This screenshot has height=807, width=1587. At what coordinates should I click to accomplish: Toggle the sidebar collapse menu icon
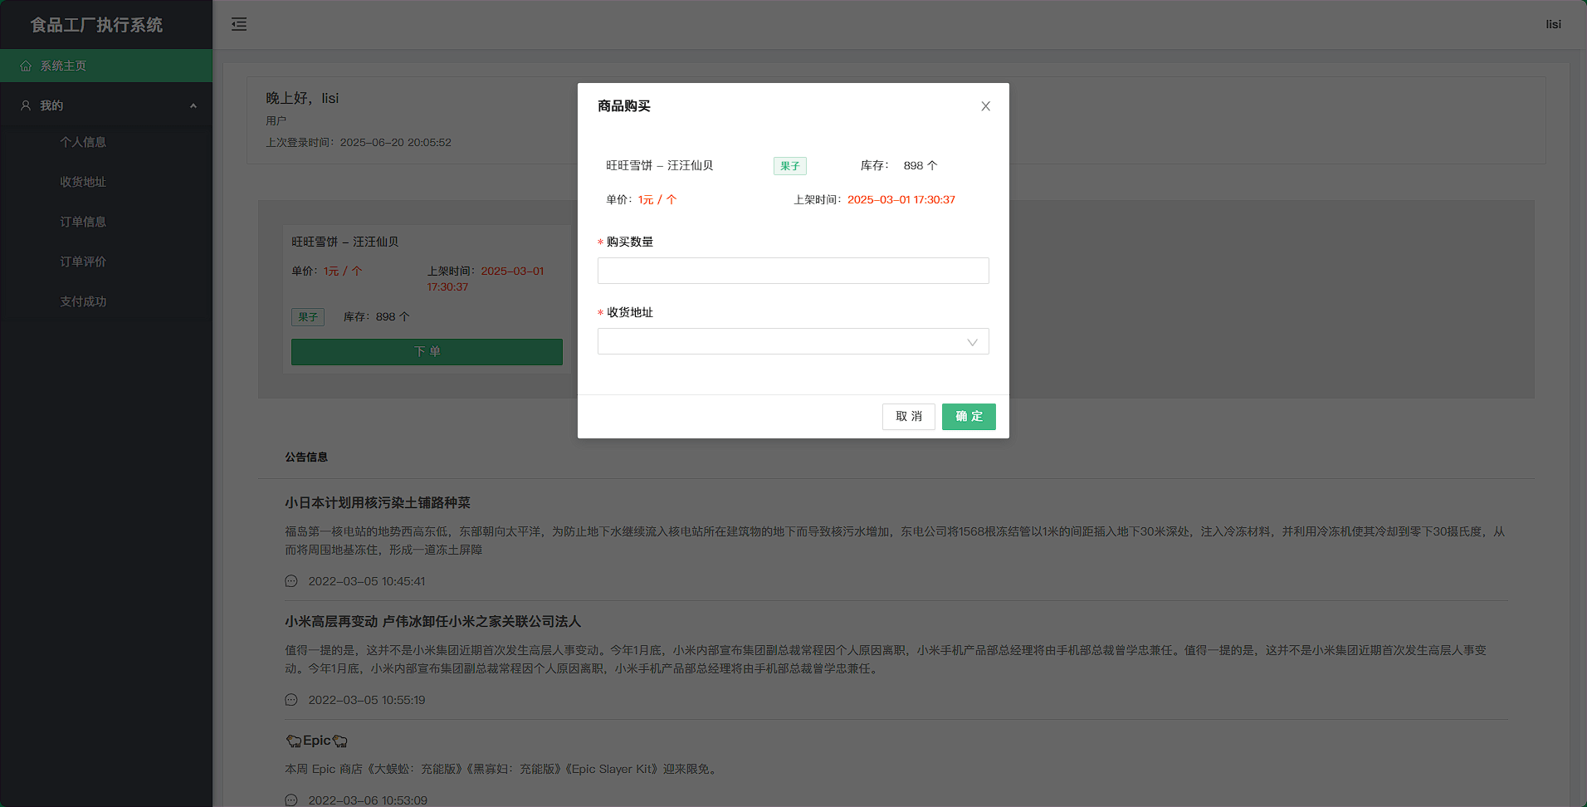click(x=239, y=24)
